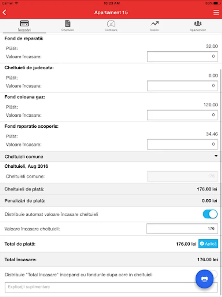Toggle distribution of Total încasare starting with funds
This screenshot has width=222, height=297.
point(214,274)
